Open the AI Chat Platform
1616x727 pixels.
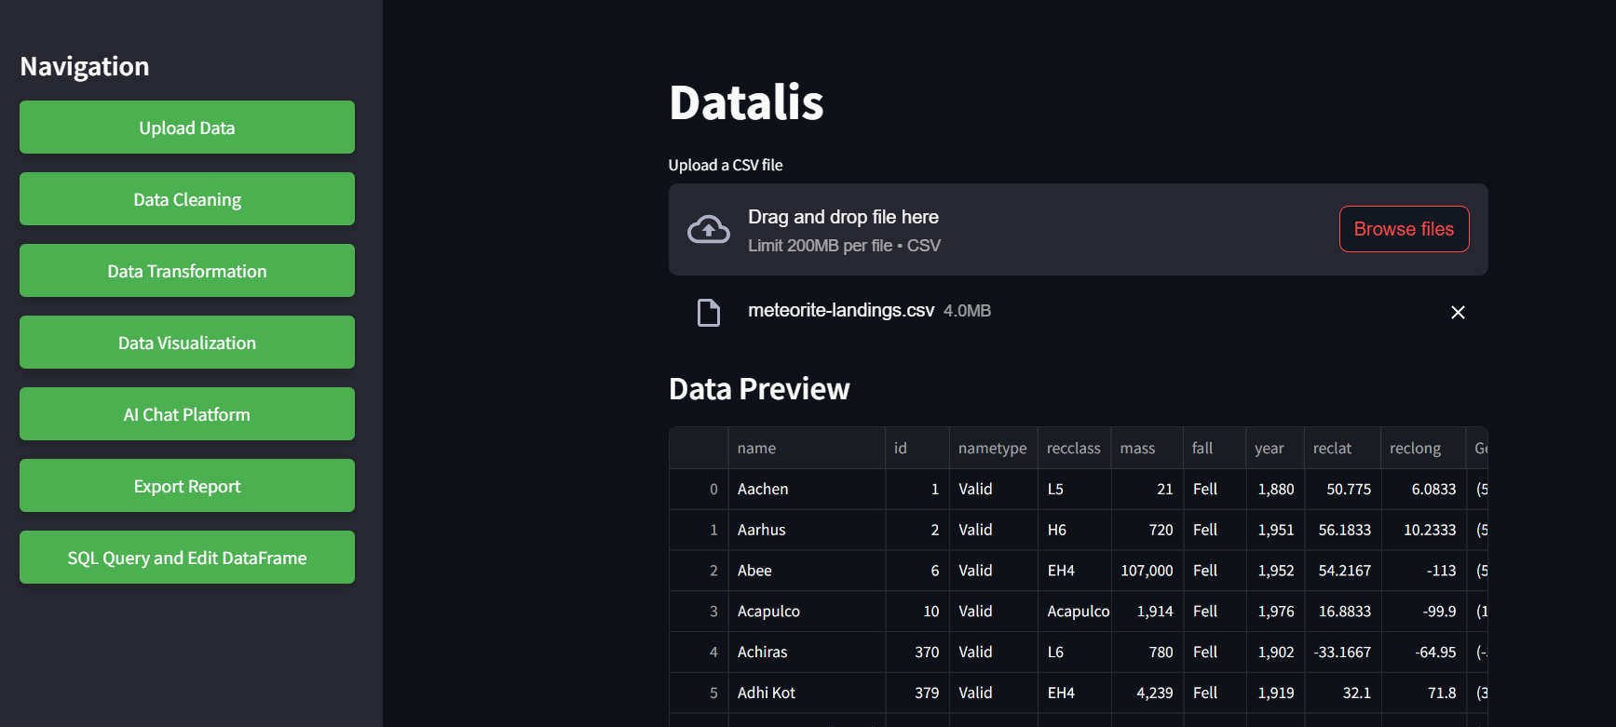[187, 414]
